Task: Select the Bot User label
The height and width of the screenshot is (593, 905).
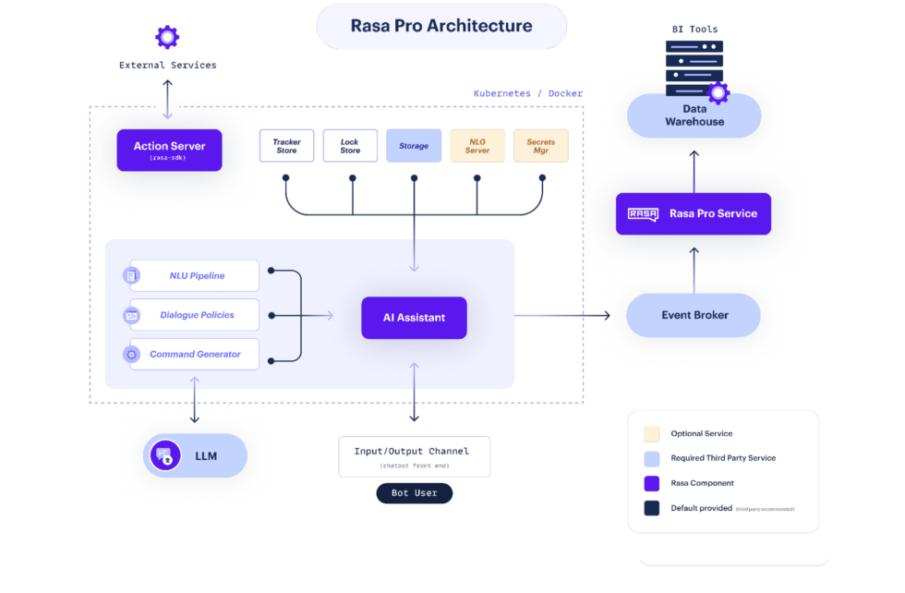Action: click(415, 493)
